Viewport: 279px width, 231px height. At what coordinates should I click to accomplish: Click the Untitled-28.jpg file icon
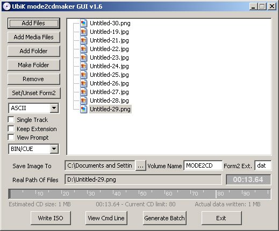83,100
